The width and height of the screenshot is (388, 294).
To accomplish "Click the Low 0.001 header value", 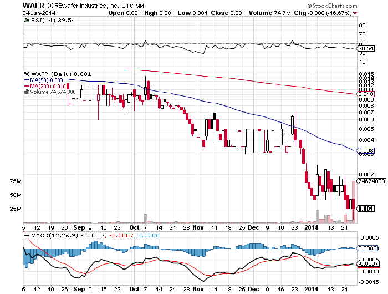I will pyautogui.click(x=192, y=13).
